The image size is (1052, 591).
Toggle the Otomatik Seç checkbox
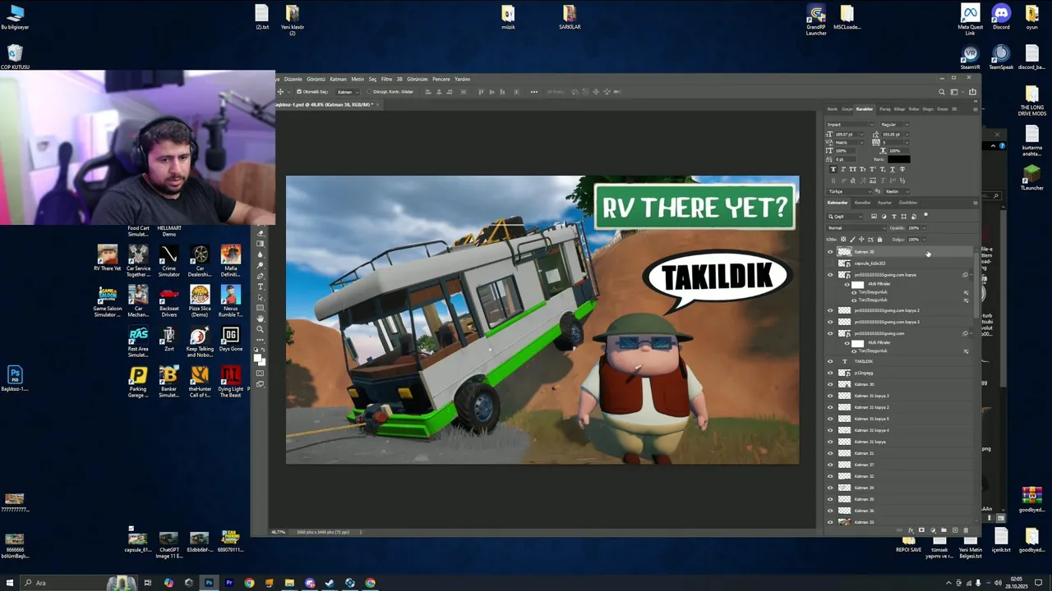(x=299, y=92)
